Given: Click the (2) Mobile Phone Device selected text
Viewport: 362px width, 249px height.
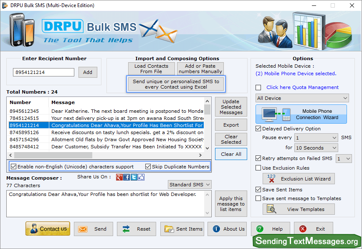Looking at the screenshot, I should (296, 74).
